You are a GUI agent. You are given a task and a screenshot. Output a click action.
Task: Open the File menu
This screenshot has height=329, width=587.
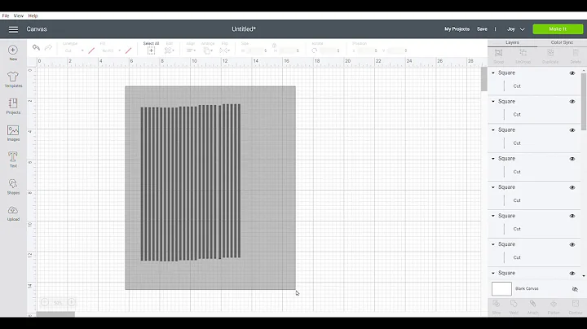6,15
